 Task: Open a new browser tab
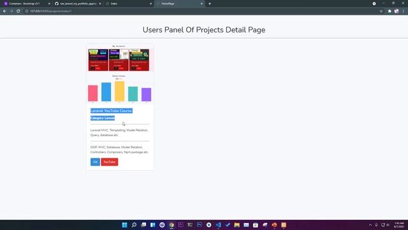coord(210,4)
